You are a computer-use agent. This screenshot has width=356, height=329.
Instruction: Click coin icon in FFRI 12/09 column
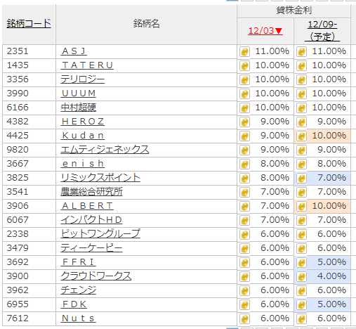tap(301, 263)
